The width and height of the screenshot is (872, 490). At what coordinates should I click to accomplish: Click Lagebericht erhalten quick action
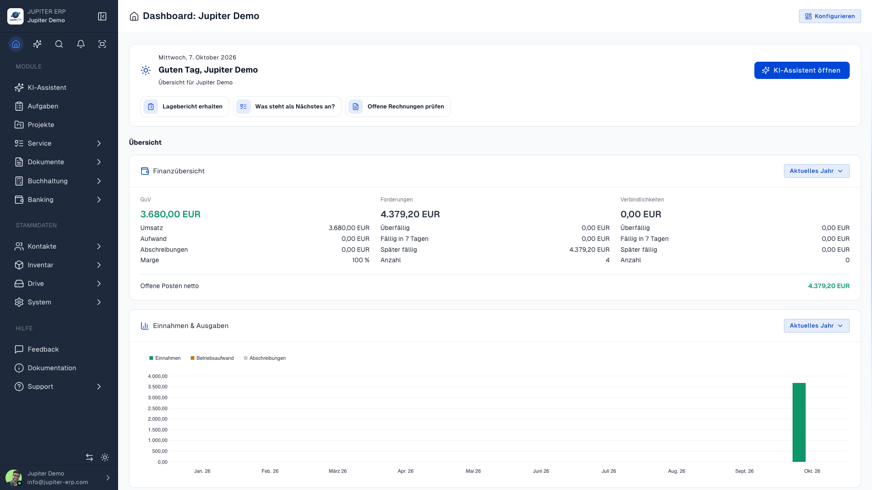coord(185,107)
